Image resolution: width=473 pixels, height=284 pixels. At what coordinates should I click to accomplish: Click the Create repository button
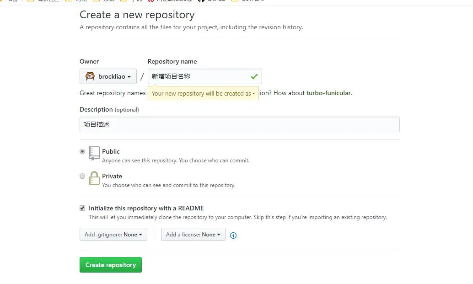point(111,265)
